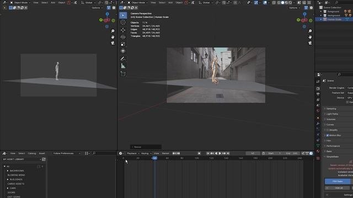Click the Options button in camera viewport

pyautogui.click(x=294, y=8)
